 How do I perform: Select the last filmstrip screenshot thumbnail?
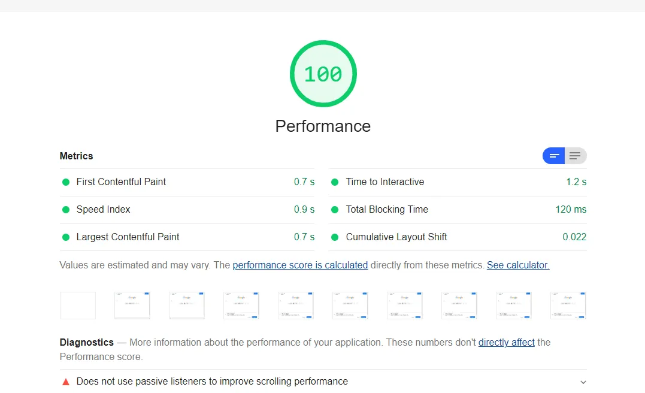pyautogui.click(x=568, y=306)
